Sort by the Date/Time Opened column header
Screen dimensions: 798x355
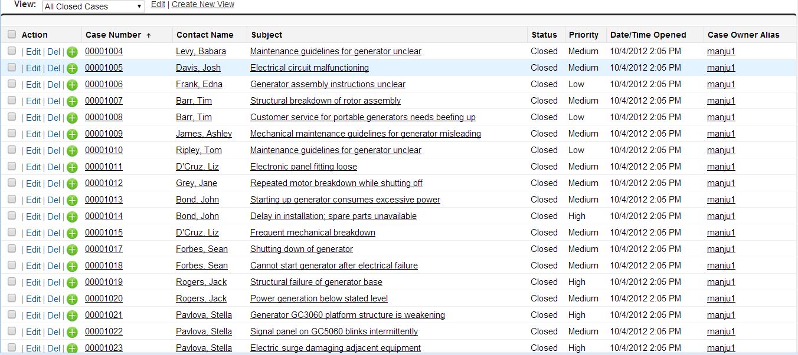pyautogui.click(x=648, y=35)
